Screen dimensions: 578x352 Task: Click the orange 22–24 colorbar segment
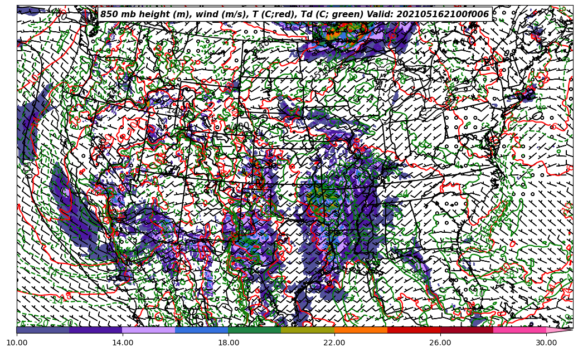(361, 330)
